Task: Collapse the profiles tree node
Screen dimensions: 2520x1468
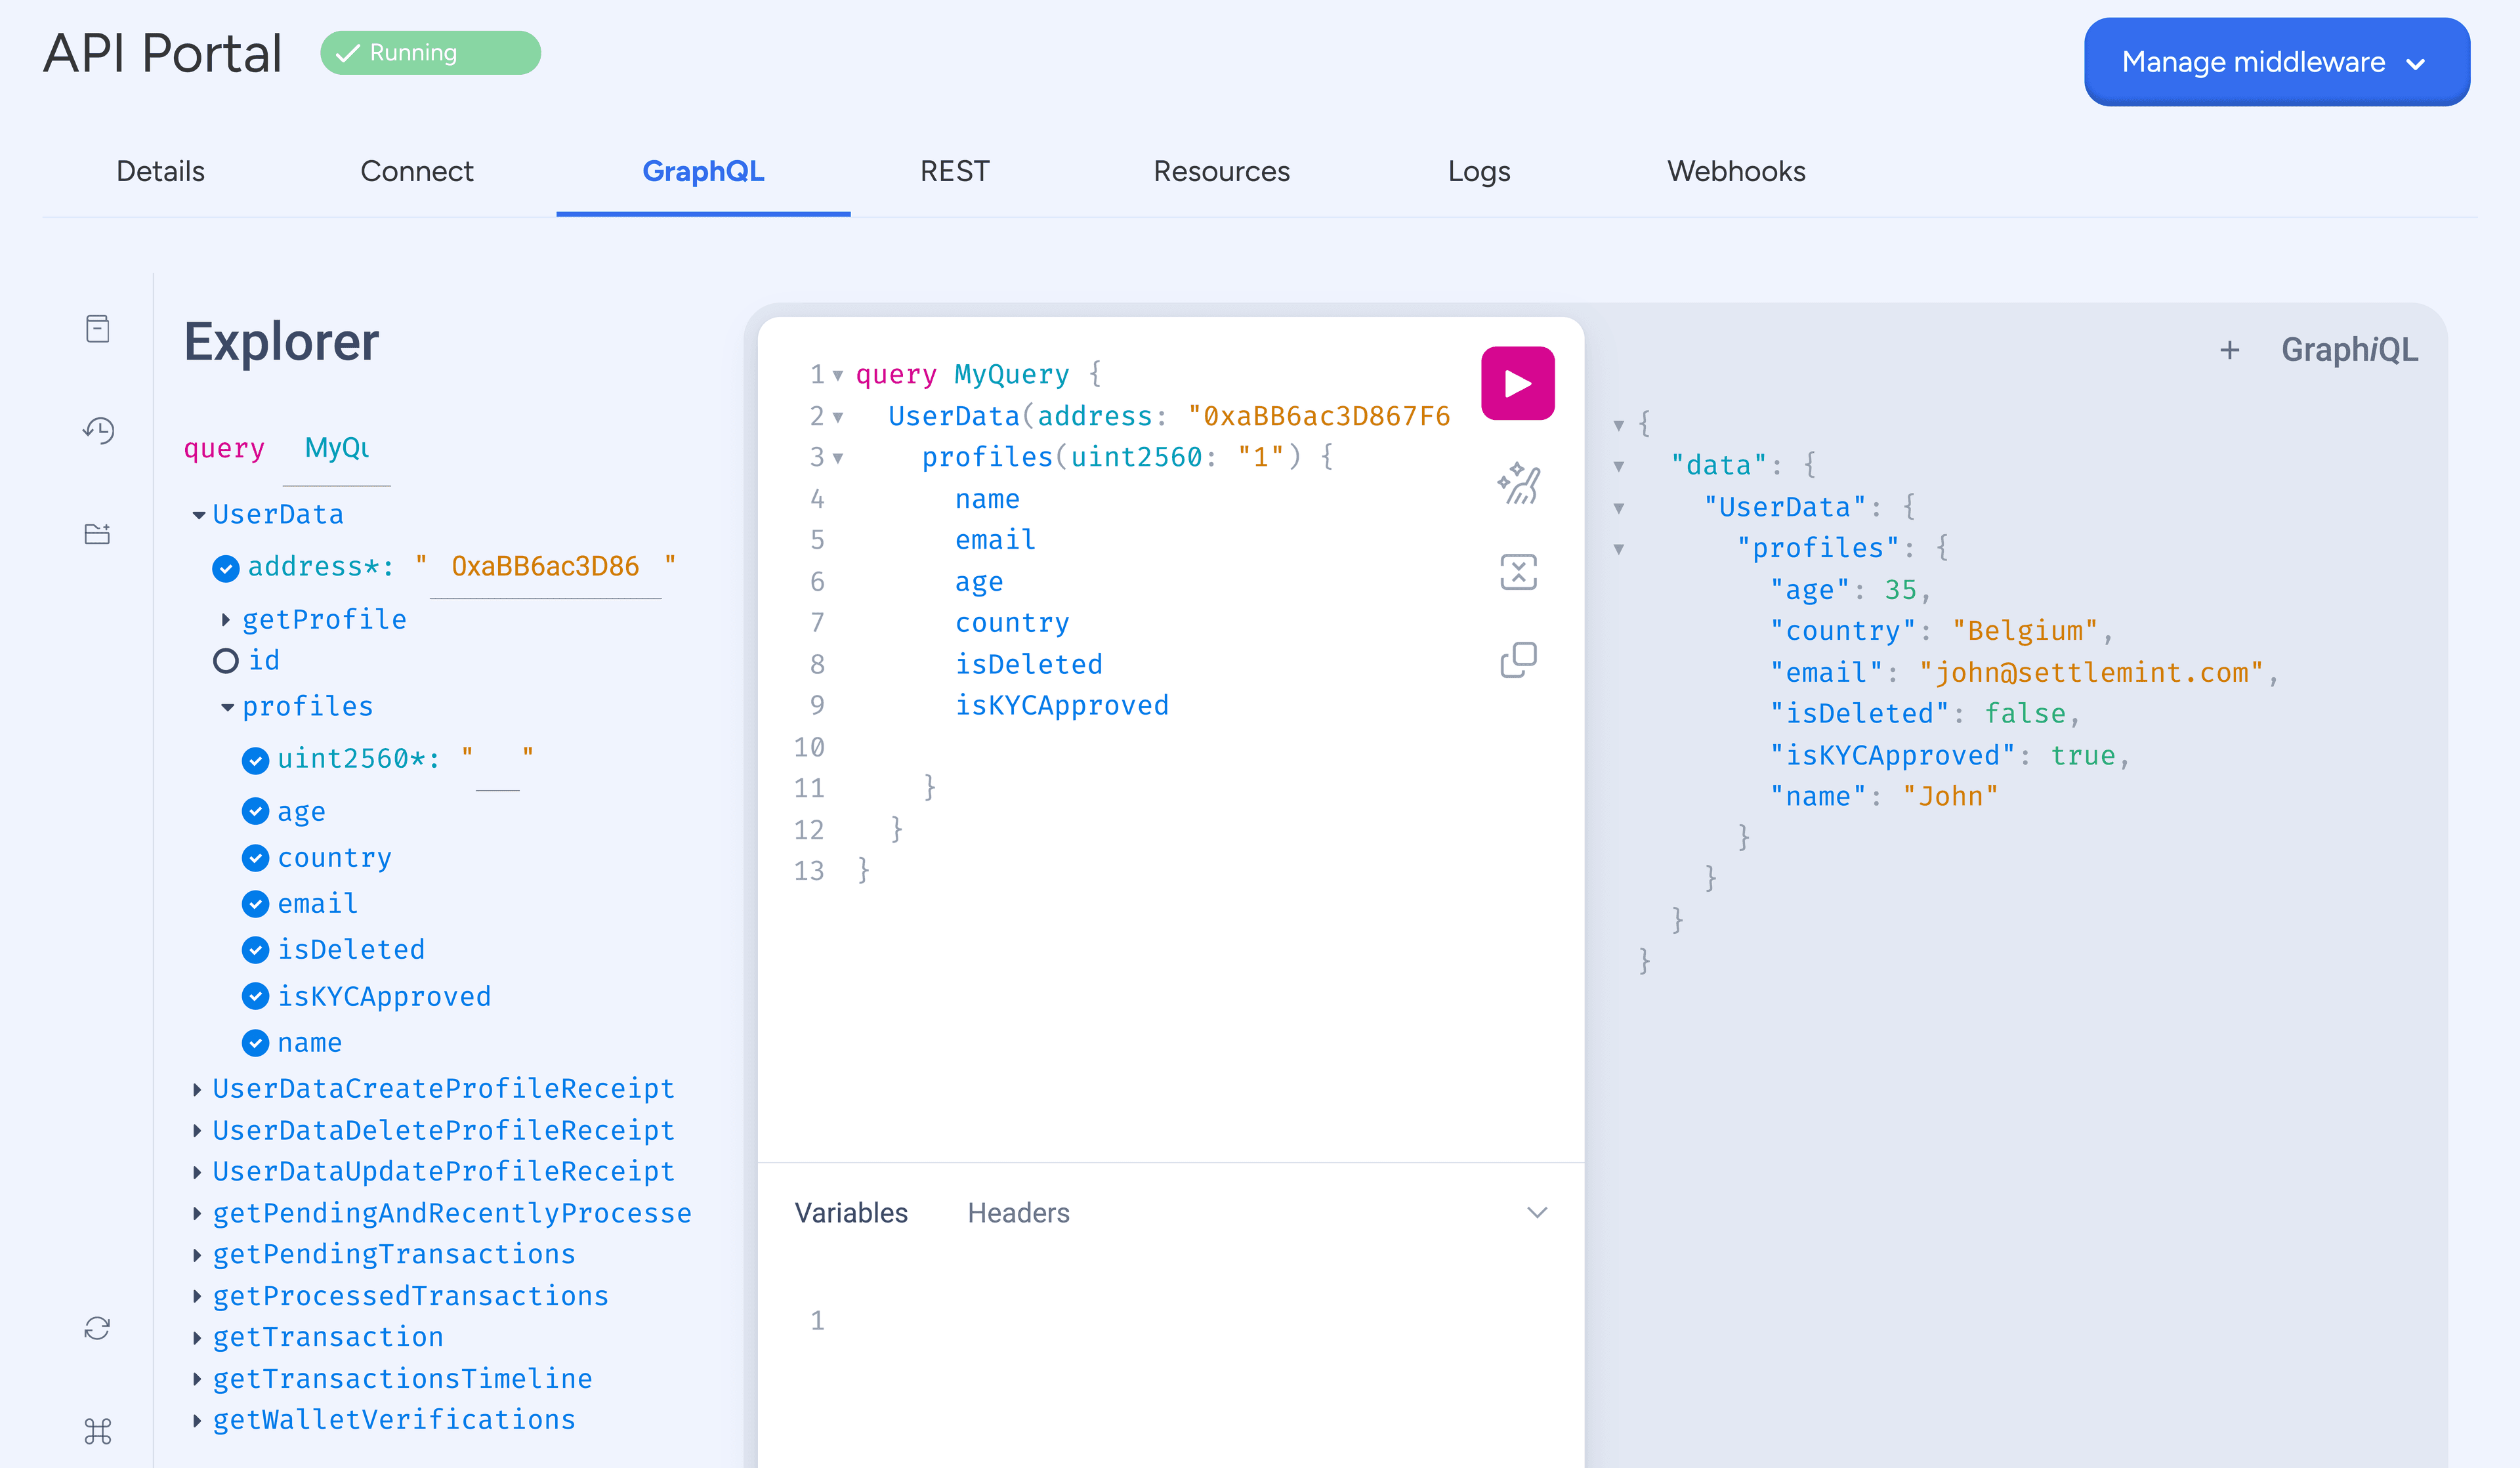Action: click(227, 707)
